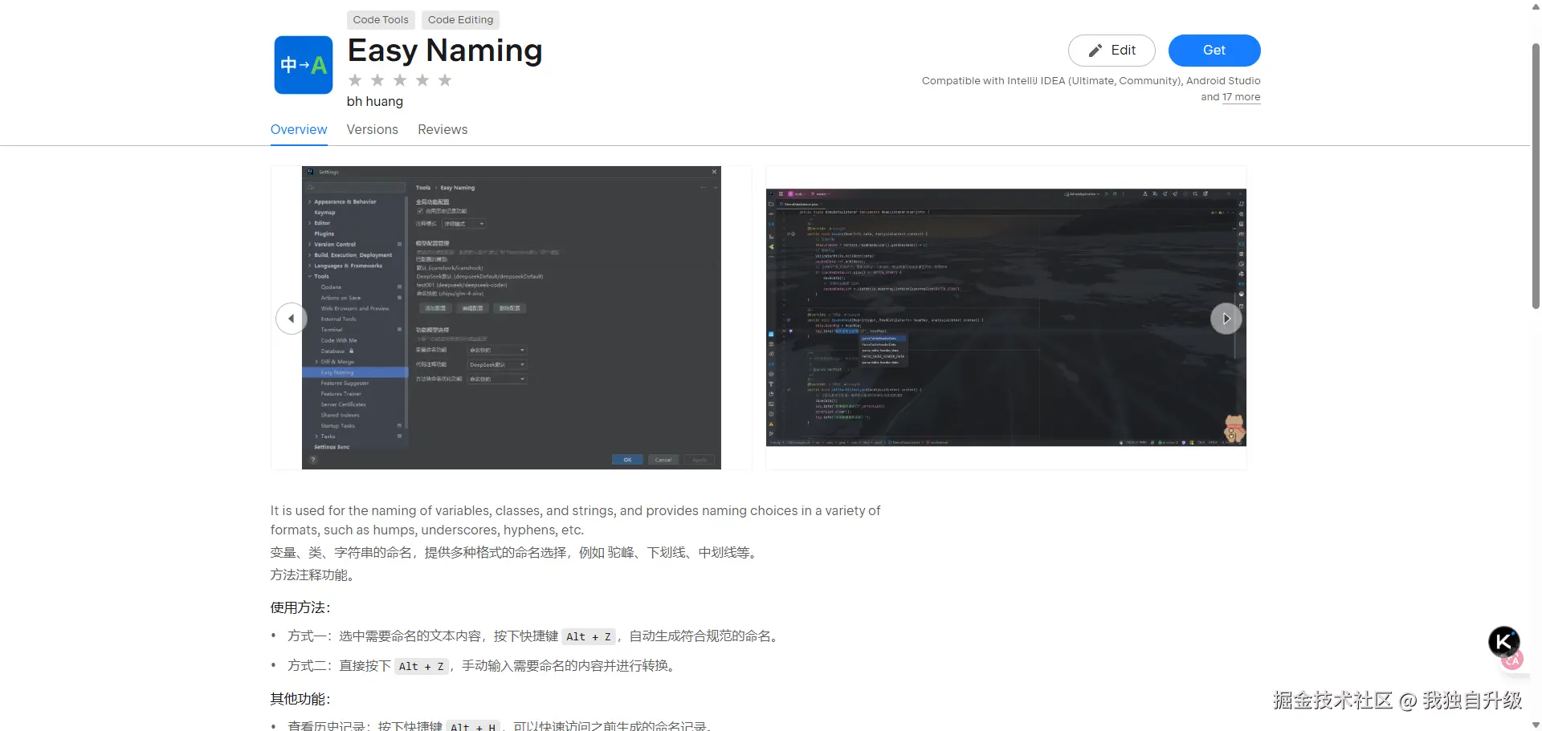Rate plugin with the fifth star

pos(445,80)
